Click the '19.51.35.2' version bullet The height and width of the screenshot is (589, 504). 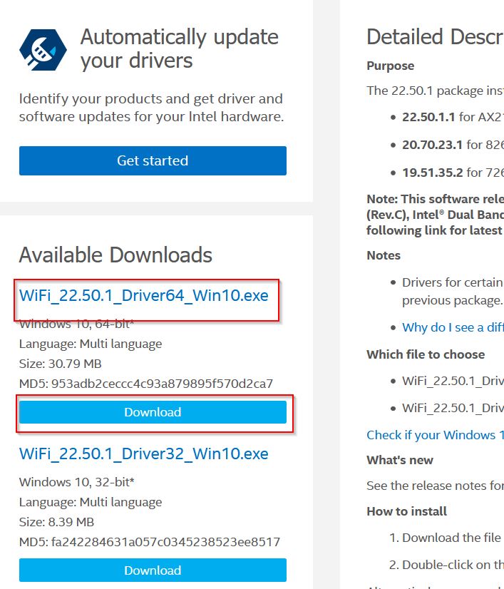click(x=433, y=173)
